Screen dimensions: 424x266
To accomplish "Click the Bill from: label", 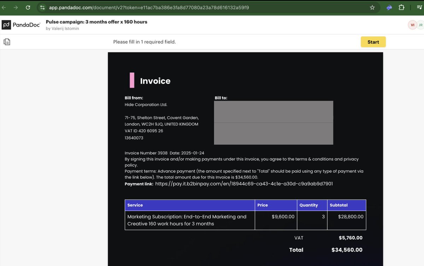I will tap(134, 98).
